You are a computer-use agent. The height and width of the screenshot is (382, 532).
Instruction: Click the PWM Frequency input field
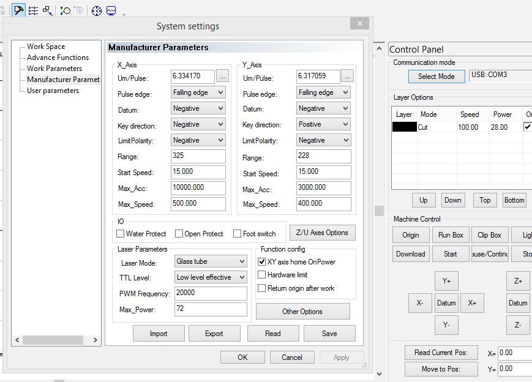210,293
